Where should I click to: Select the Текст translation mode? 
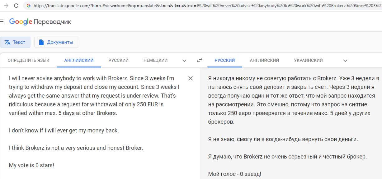tap(15, 42)
